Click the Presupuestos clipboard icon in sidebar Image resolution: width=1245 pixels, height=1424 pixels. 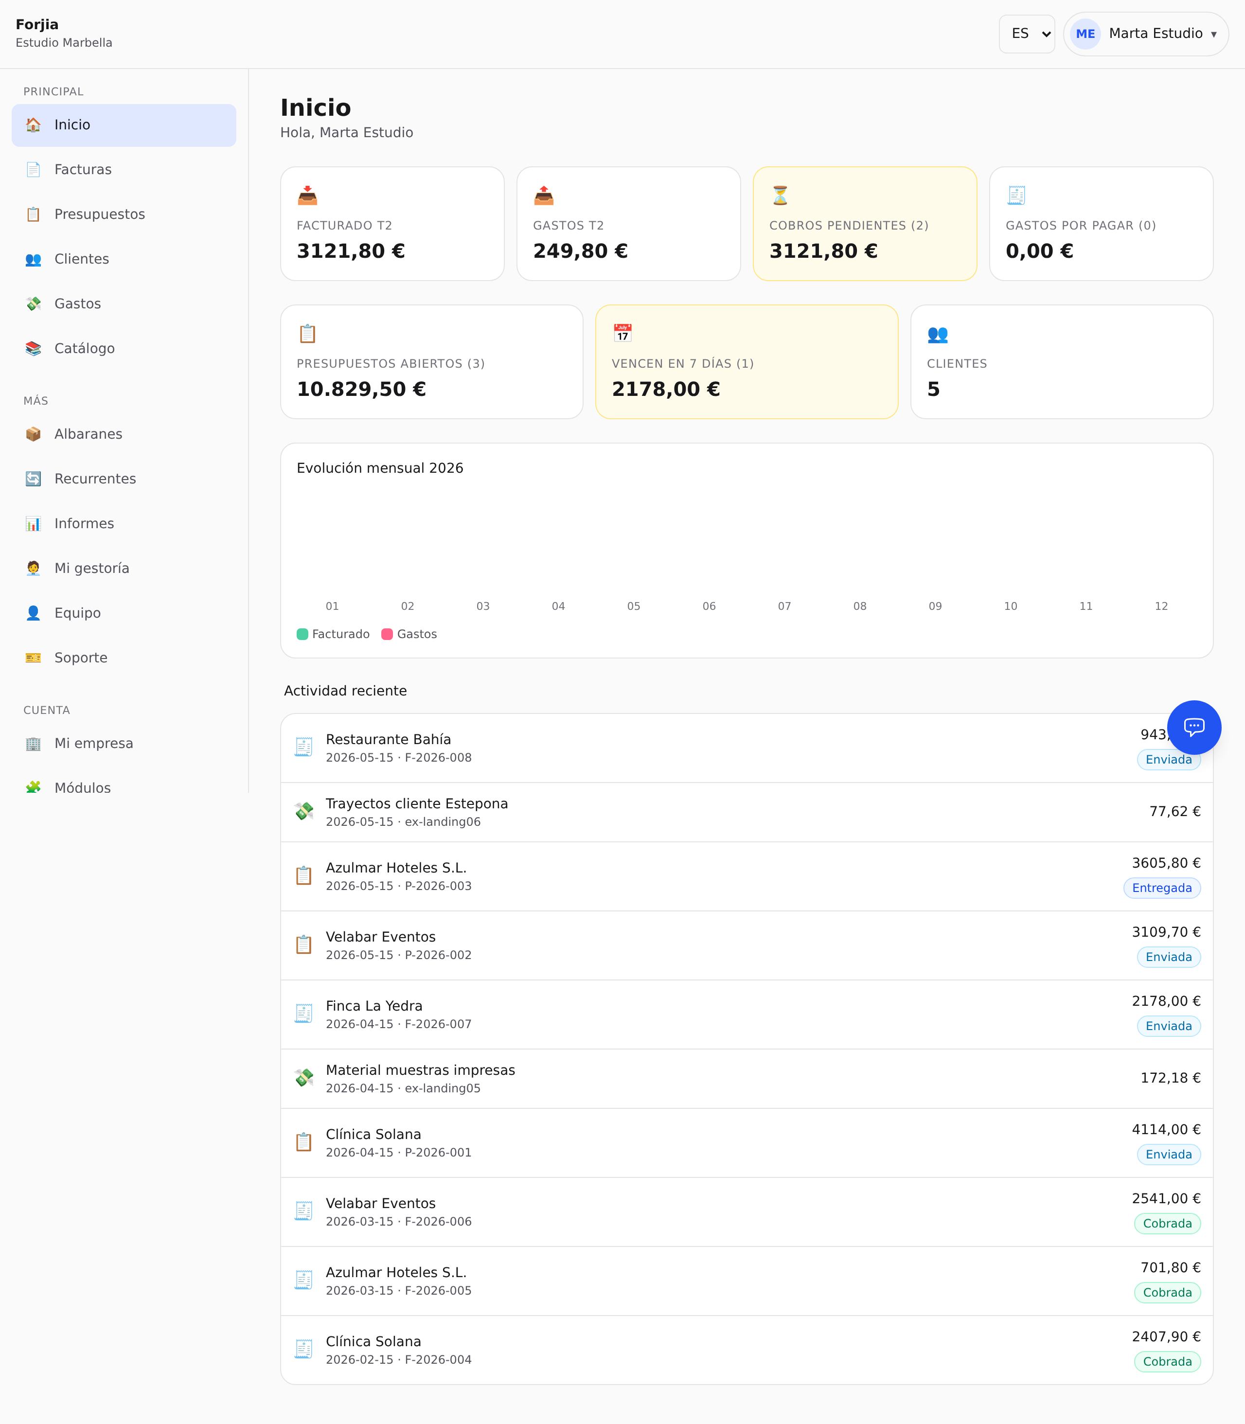coord(33,214)
